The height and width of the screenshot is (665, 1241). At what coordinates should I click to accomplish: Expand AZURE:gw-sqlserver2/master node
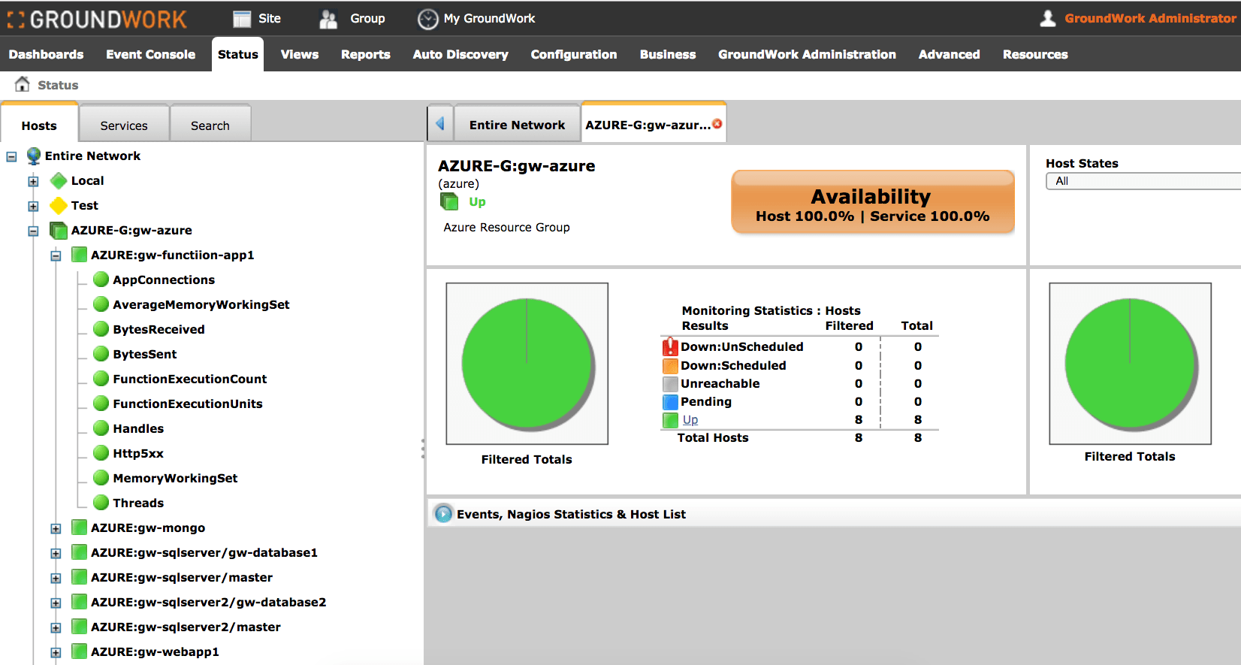[56, 627]
